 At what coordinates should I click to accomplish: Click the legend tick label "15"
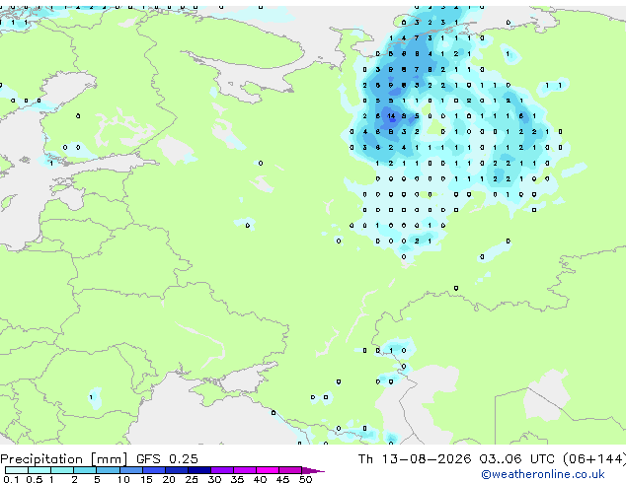(146, 479)
